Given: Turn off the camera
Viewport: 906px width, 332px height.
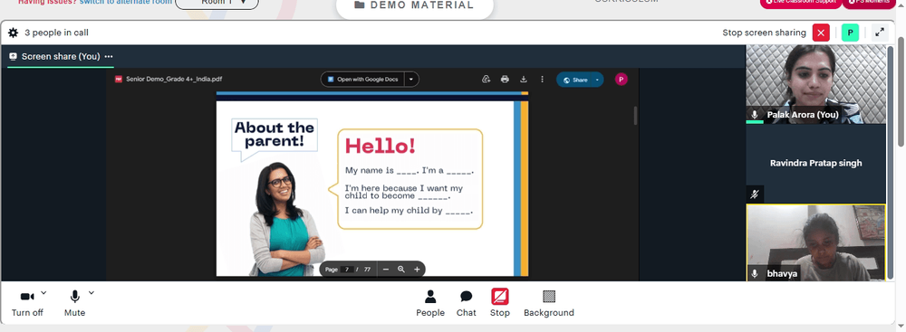Looking at the screenshot, I should click(27, 302).
